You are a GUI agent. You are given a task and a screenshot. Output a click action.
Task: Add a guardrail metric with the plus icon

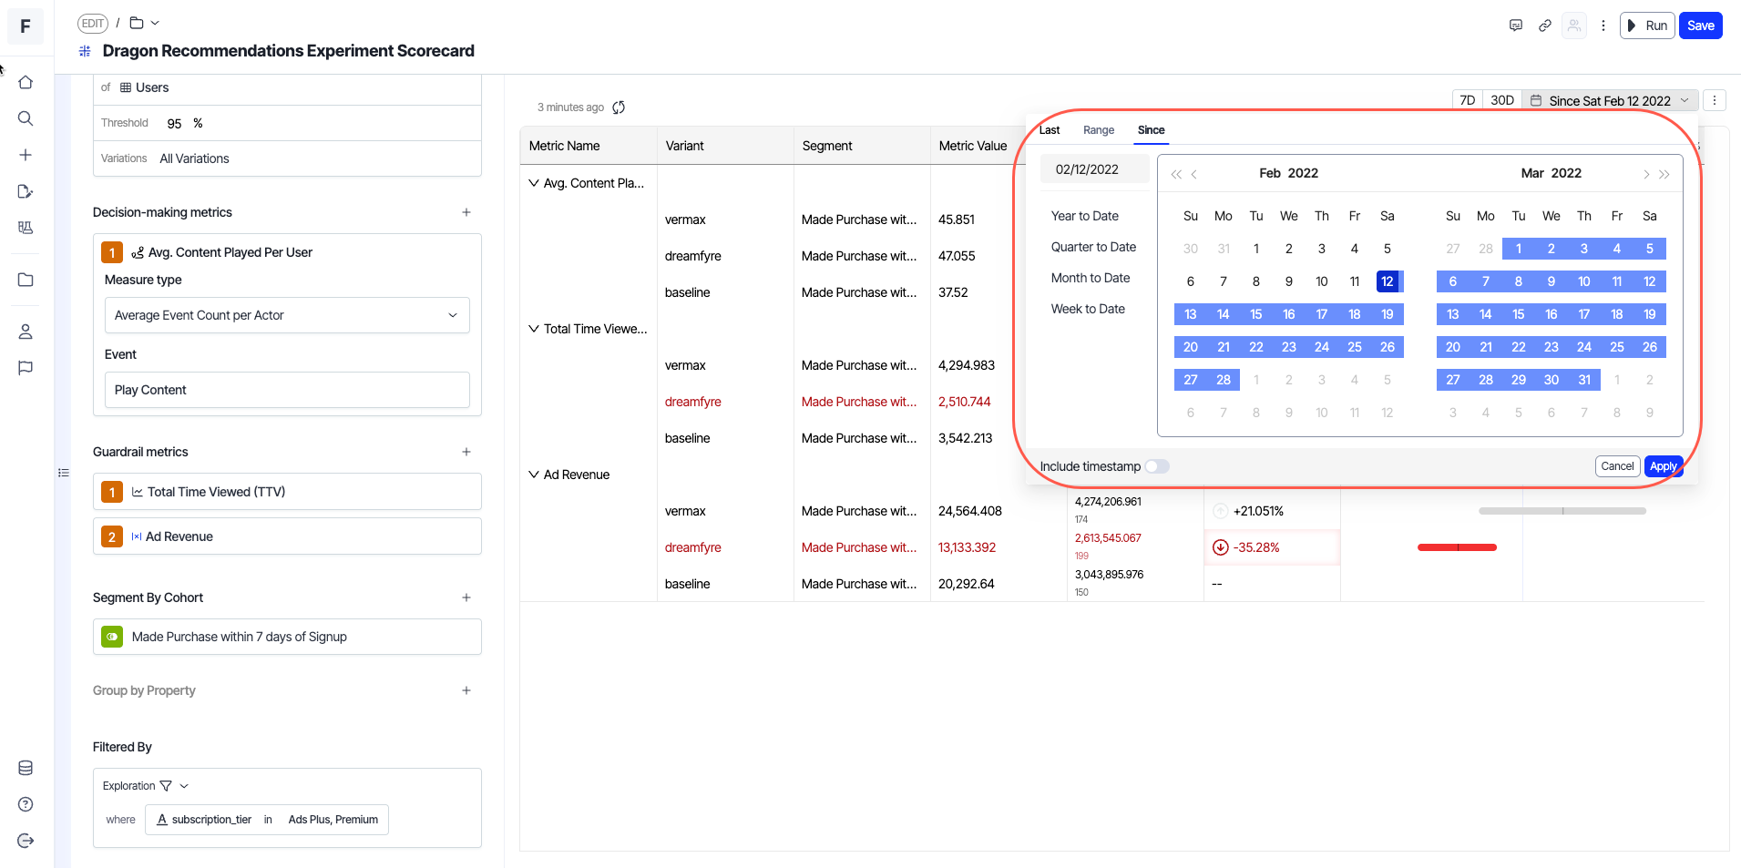pos(466,452)
